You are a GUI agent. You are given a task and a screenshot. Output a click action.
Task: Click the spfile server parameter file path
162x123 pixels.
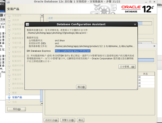(x=95, y=46)
